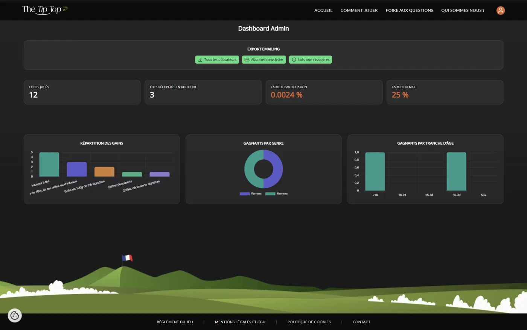Click Export Emailing title
This screenshot has height=330, width=527.
263,49
